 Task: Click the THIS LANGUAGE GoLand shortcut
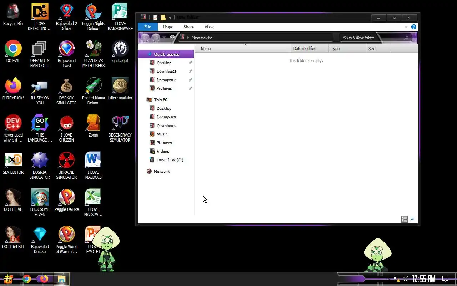40,128
